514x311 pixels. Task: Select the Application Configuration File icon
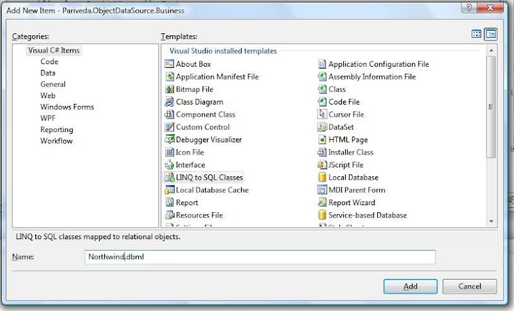pyautogui.click(x=322, y=63)
